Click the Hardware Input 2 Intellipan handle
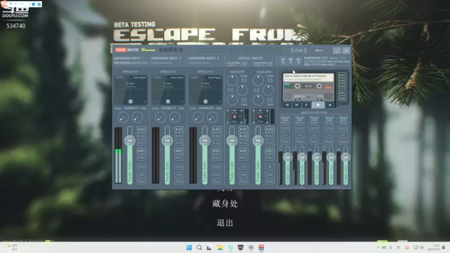This screenshot has width=450, height=253. pyautogui.click(x=168, y=102)
